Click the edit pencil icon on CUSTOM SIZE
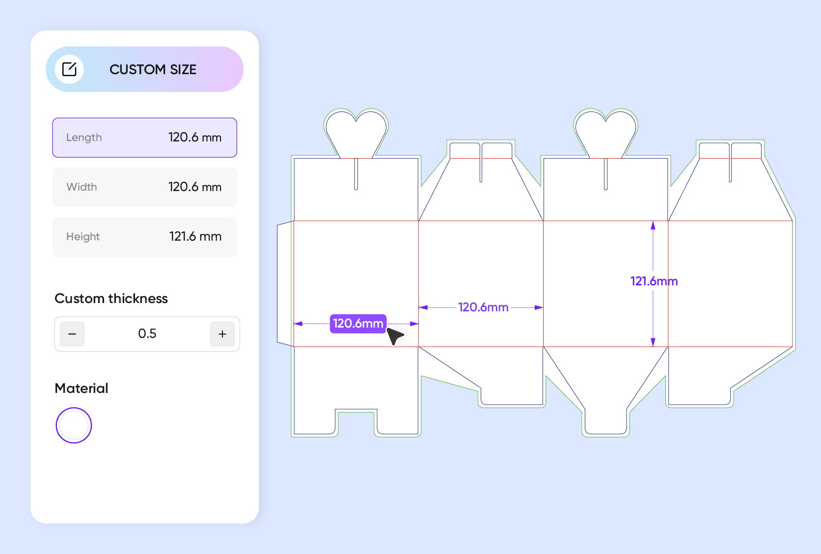The image size is (821, 554). pos(70,69)
